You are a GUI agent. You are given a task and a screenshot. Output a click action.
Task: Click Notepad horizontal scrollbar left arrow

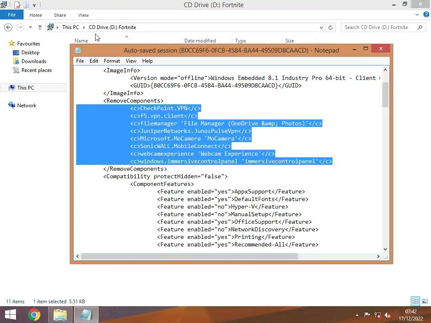[x=77, y=256]
